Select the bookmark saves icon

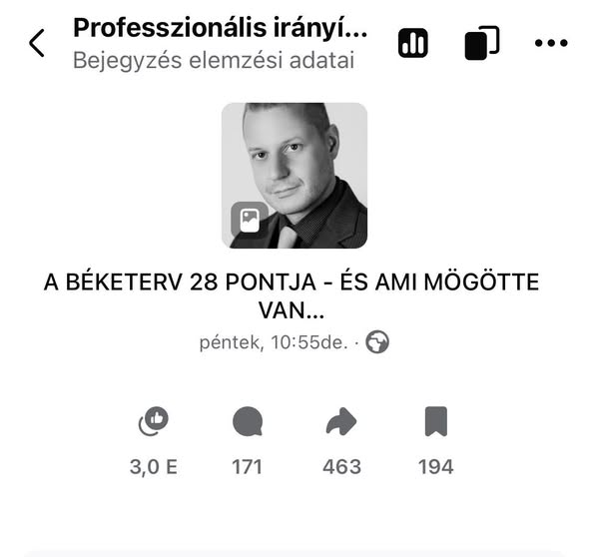coord(436,421)
